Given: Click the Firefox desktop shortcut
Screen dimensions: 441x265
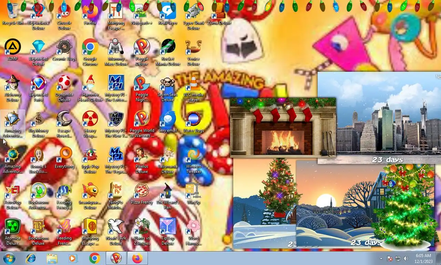Looking at the screenshot, I should click(90, 14).
